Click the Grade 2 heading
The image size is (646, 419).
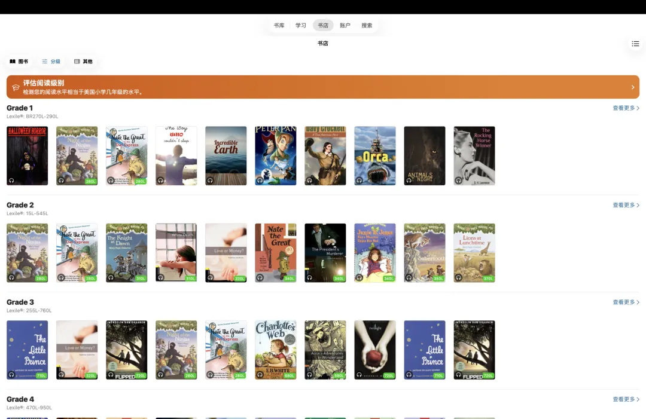coord(20,206)
